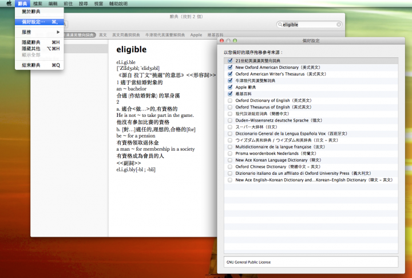Switch to the 英文 source tab
This screenshot has height=278, width=412.
point(103,35)
